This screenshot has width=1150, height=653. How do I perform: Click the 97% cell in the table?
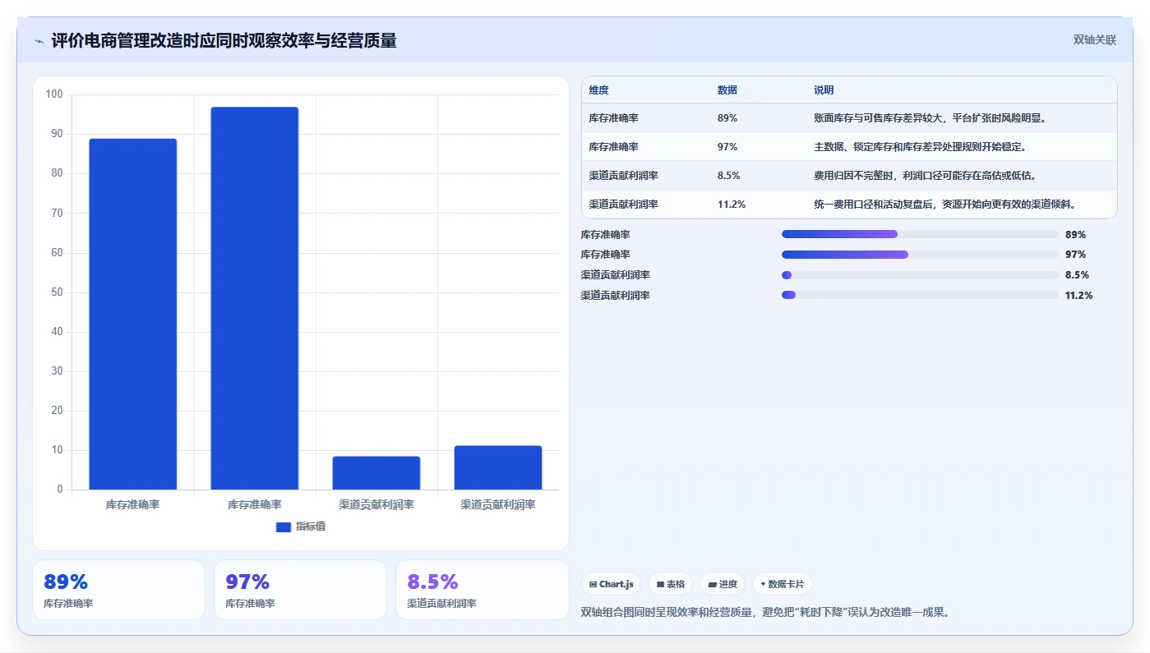pyautogui.click(x=727, y=147)
